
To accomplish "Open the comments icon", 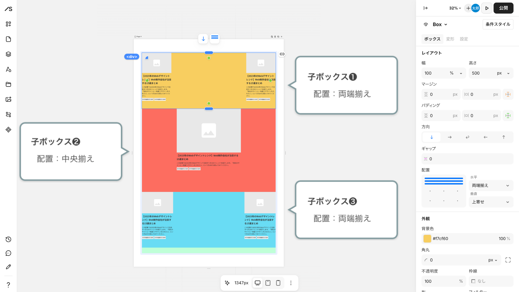I will pyautogui.click(x=8, y=253).
